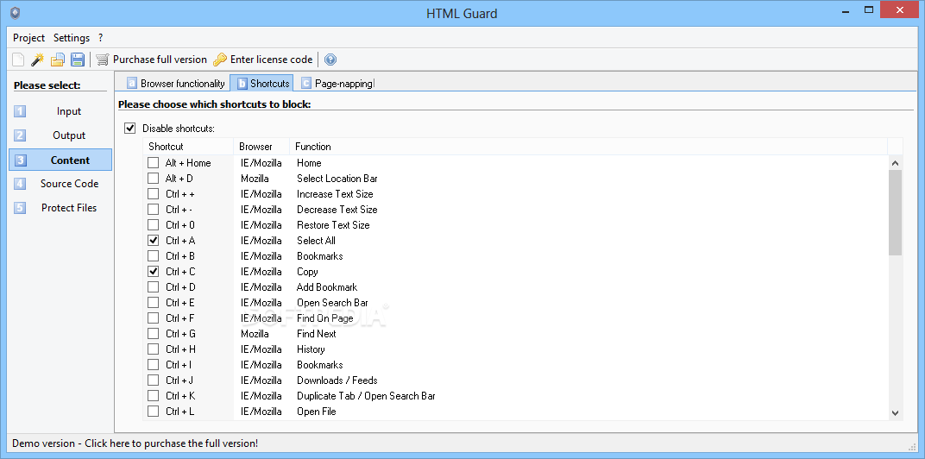Check the Ctrl + + Increase Text Size box
The image size is (925, 459).
(154, 194)
